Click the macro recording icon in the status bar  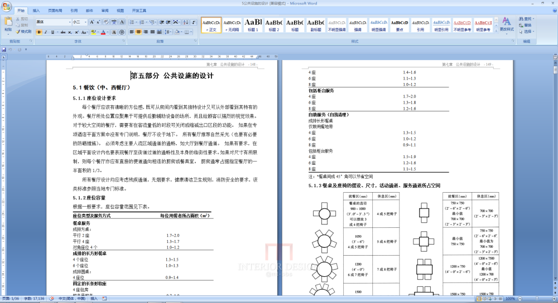click(104, 299)
